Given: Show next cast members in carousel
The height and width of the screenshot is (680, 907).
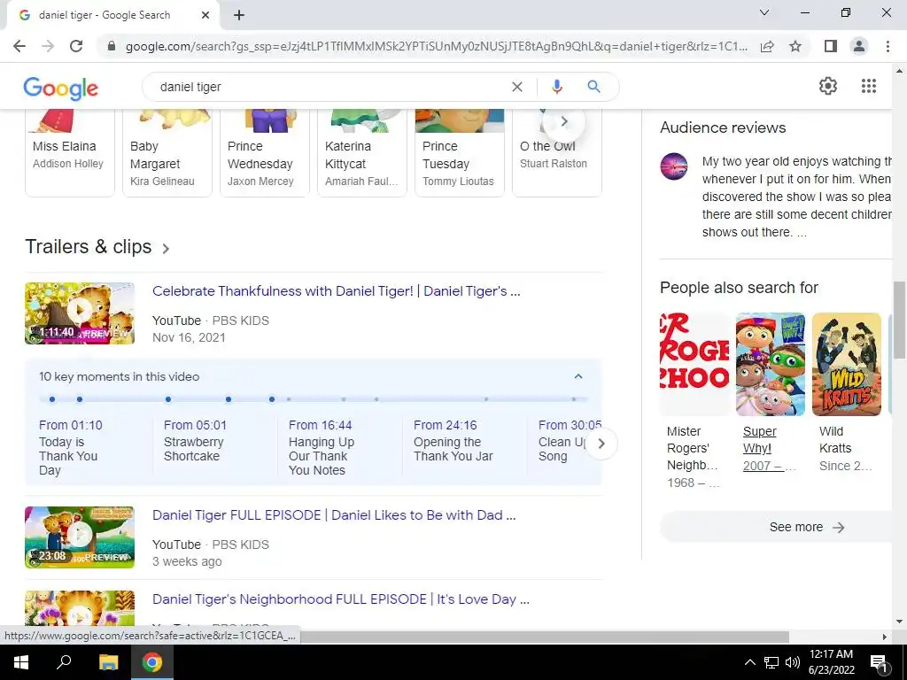Looking at the screenshot, I should tap(564, 121).
